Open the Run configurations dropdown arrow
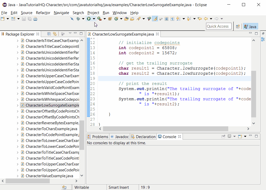 (94, 19)
